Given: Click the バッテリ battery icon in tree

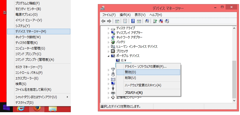Looking at the screenshot, I should point(113,42).
